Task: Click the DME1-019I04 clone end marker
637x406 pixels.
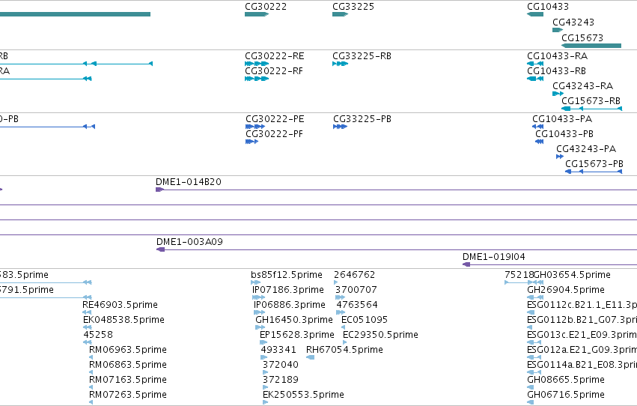Action: tap(466, 264)
